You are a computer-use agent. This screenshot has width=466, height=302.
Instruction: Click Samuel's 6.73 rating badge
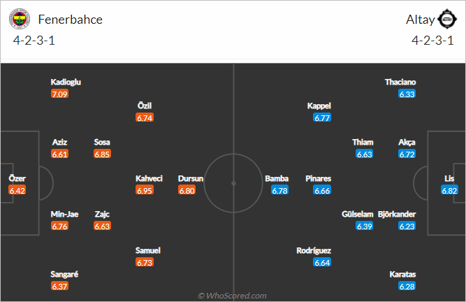pyautogui.click(x=145, y=262)
